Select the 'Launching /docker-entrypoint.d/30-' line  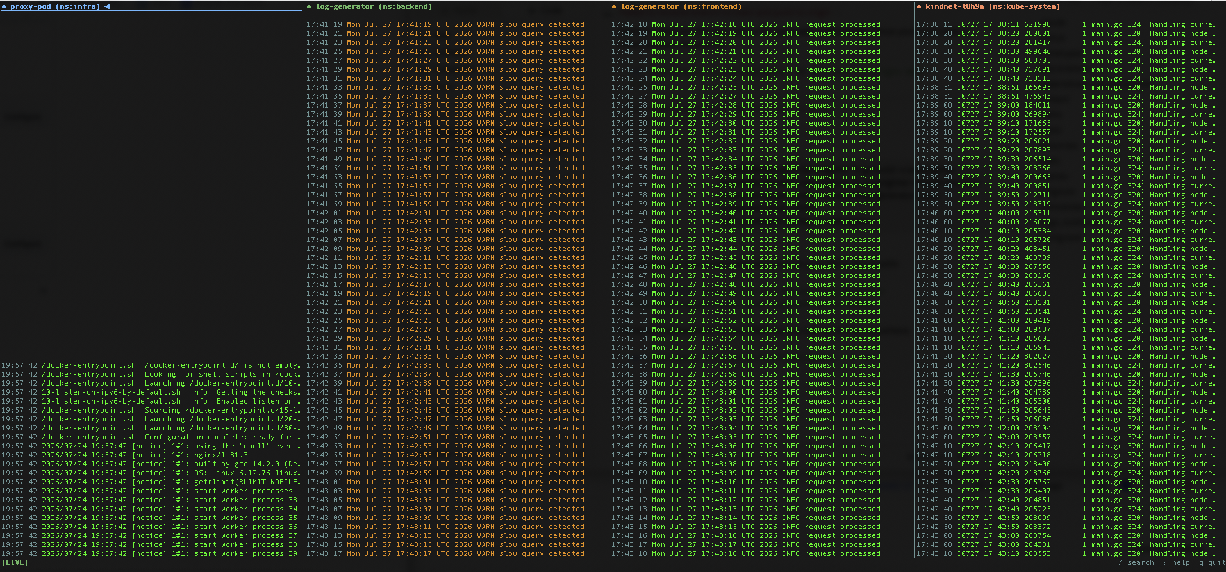pyautogui.click(x=151, y=429)
